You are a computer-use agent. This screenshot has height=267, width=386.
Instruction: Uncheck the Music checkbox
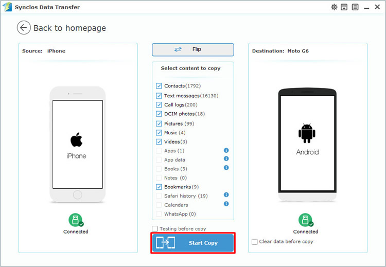pyautogui.click(x=159, y=133)
